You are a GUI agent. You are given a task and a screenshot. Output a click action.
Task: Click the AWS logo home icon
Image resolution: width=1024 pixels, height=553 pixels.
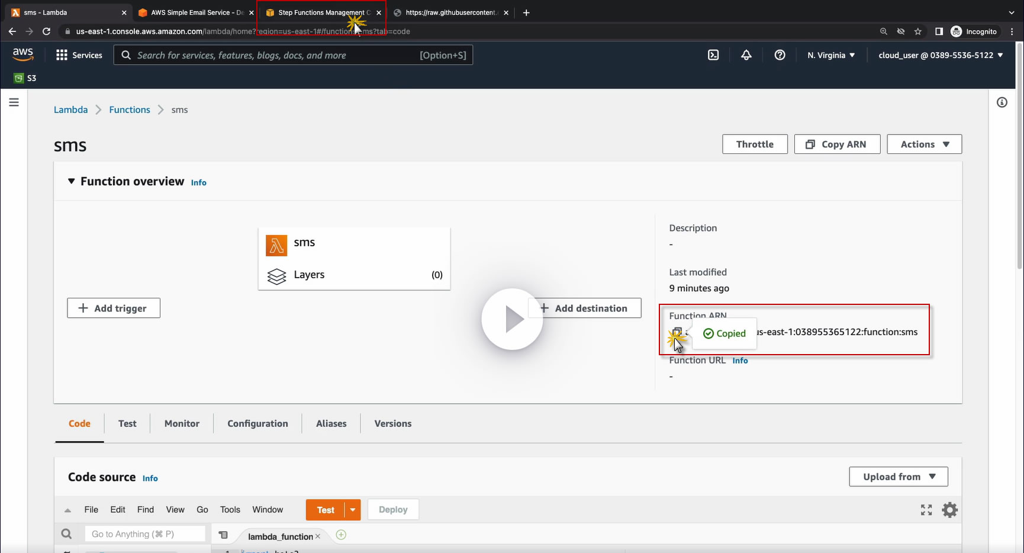[x=23, y=54]
